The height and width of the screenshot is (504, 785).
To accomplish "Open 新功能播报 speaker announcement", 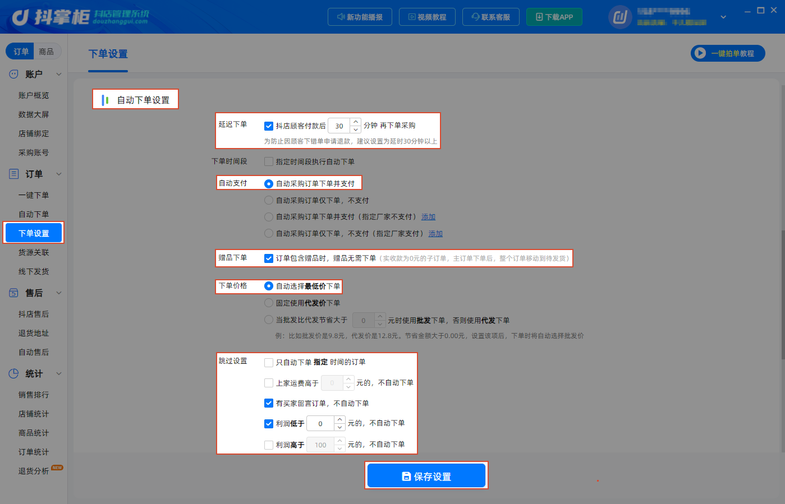I will click(x=360, y=17).
